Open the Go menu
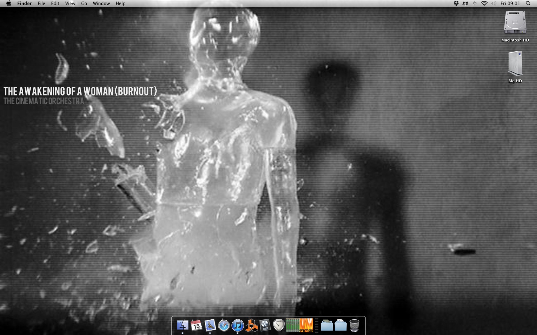Screen dimensions: 537x335 tap(84, 4)
